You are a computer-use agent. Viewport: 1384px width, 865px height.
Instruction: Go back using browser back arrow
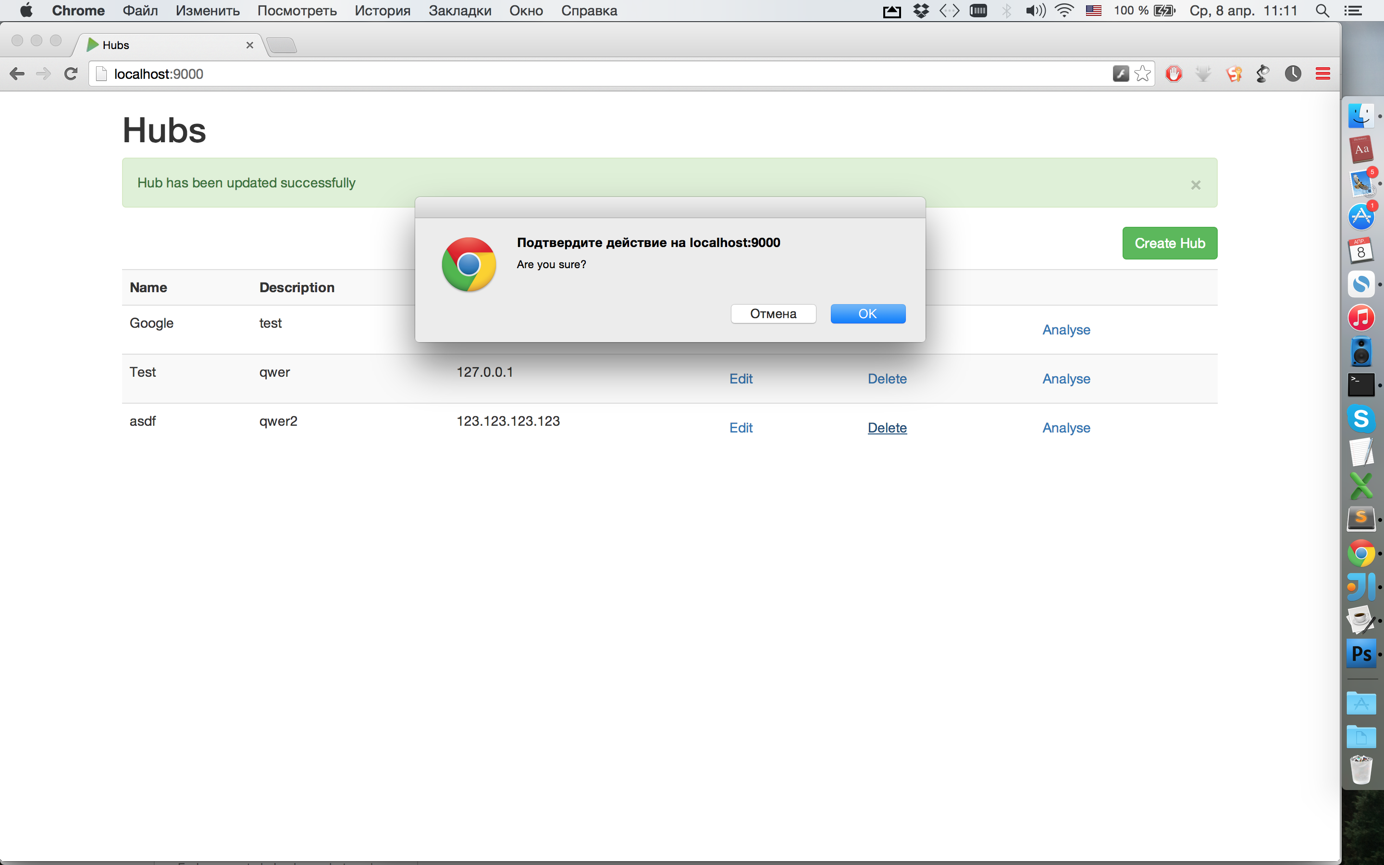(x=17, y=74)
